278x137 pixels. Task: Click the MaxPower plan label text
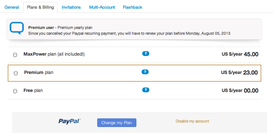(x=54, y=54)
